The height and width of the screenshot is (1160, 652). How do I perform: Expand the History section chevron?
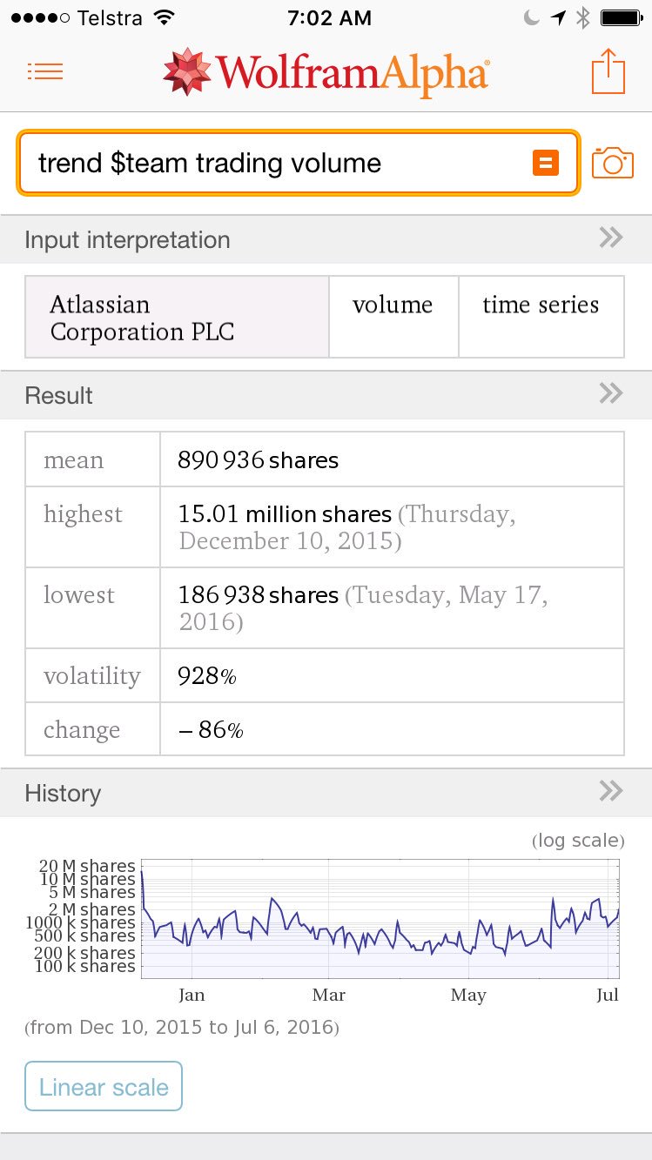click(611, 791)
